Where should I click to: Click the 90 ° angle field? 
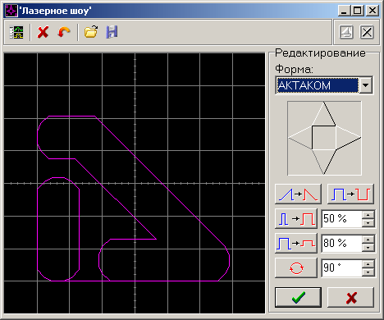[x=341, y=267]
